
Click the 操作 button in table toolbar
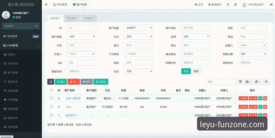pos(87,82)
